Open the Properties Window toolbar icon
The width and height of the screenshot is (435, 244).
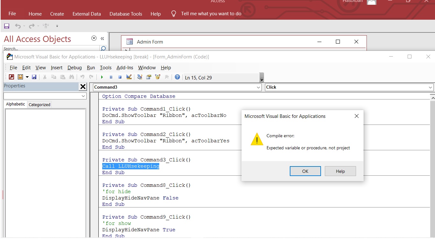pos(148,77)
